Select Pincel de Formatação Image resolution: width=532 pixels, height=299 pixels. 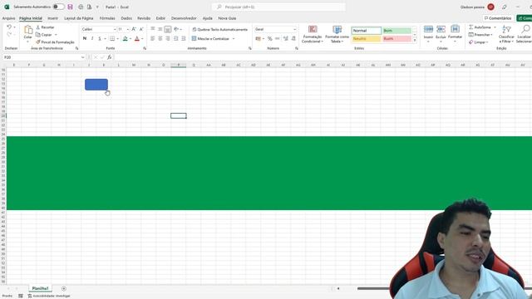(x=55, y=42)
